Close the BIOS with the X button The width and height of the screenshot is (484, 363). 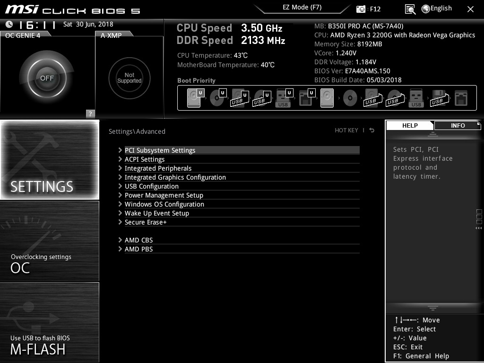(470, 9)
